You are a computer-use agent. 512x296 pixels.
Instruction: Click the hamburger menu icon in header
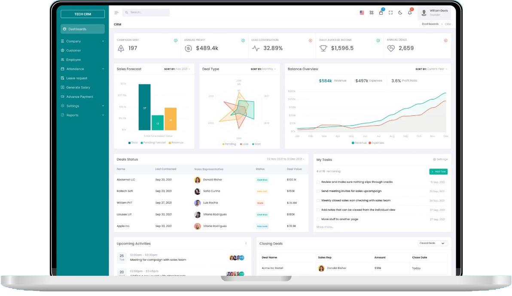tap(116, 12)
